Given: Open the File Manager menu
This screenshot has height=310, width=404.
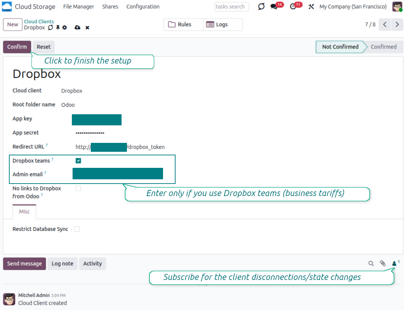Looking at the screenshot, I should coord(78,6).
